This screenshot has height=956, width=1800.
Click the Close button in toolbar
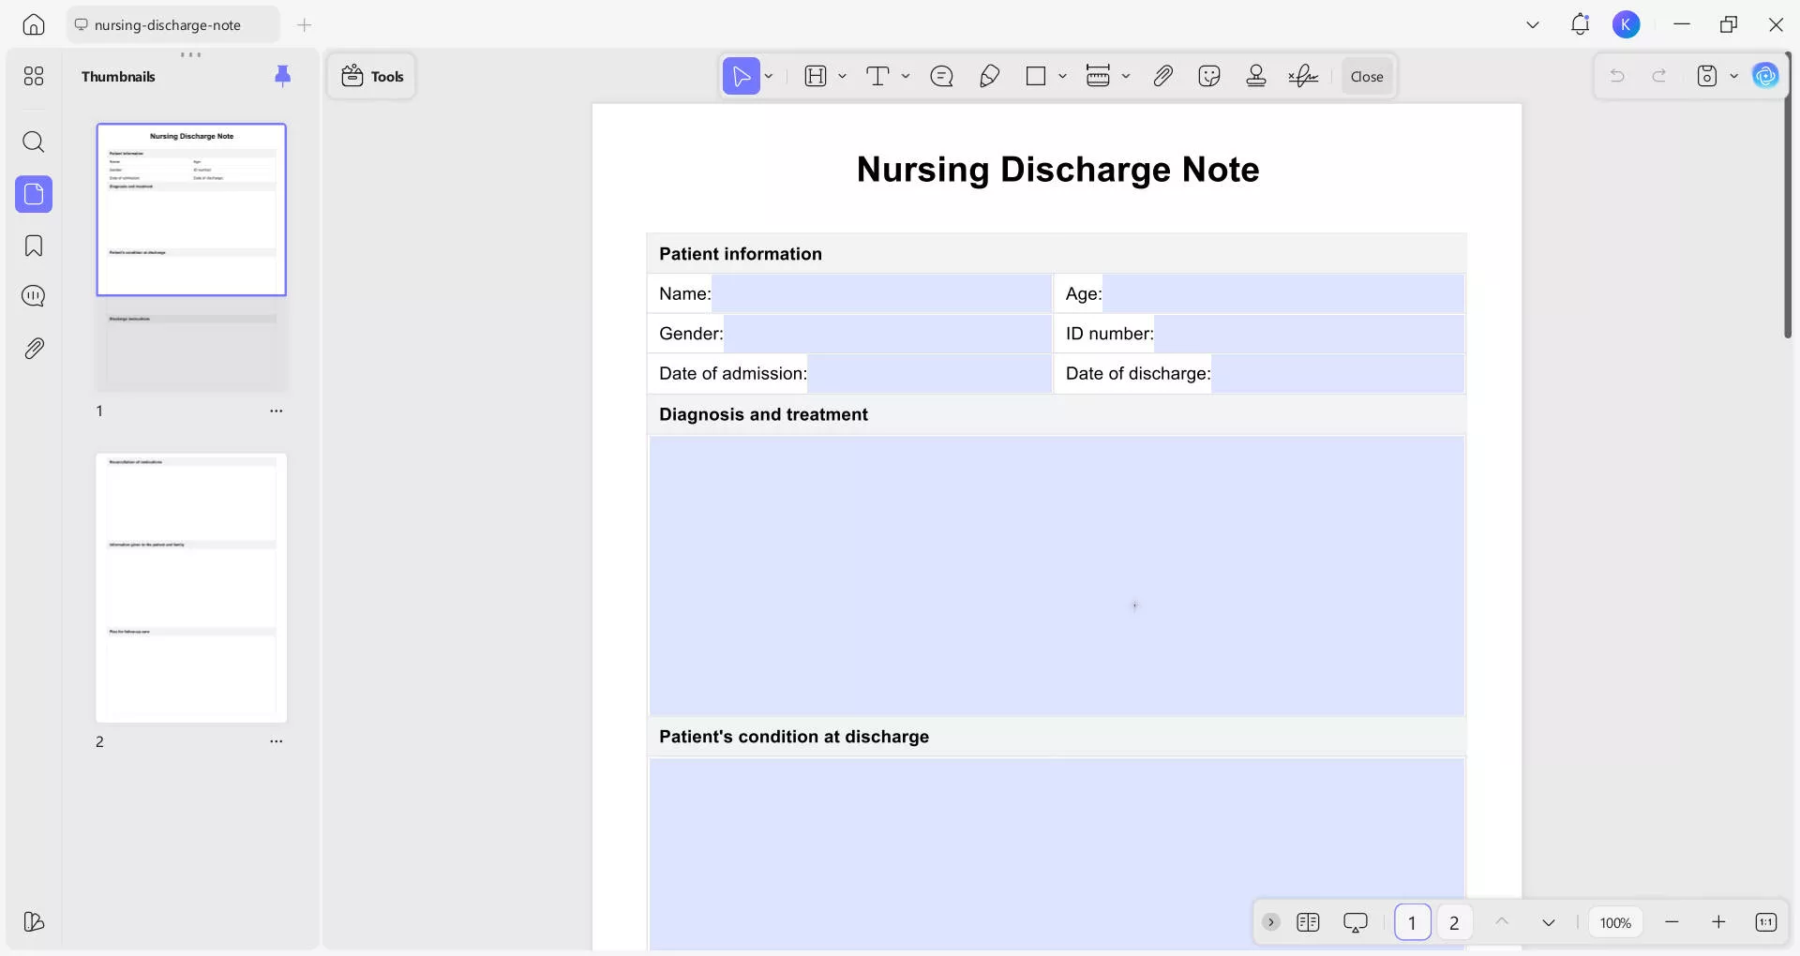[x=1367, y=76]
